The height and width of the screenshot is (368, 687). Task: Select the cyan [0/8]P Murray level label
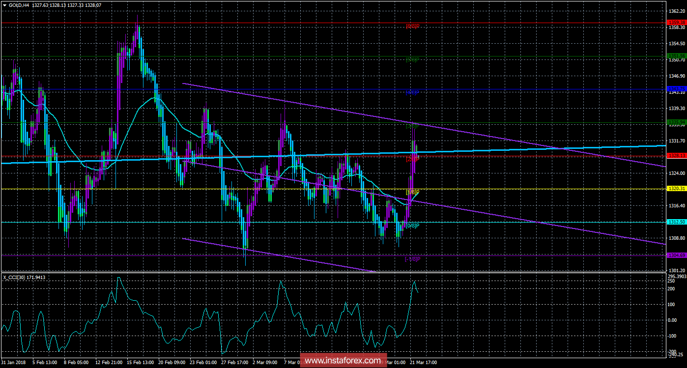pyautogui.click(x=412, y=226)
